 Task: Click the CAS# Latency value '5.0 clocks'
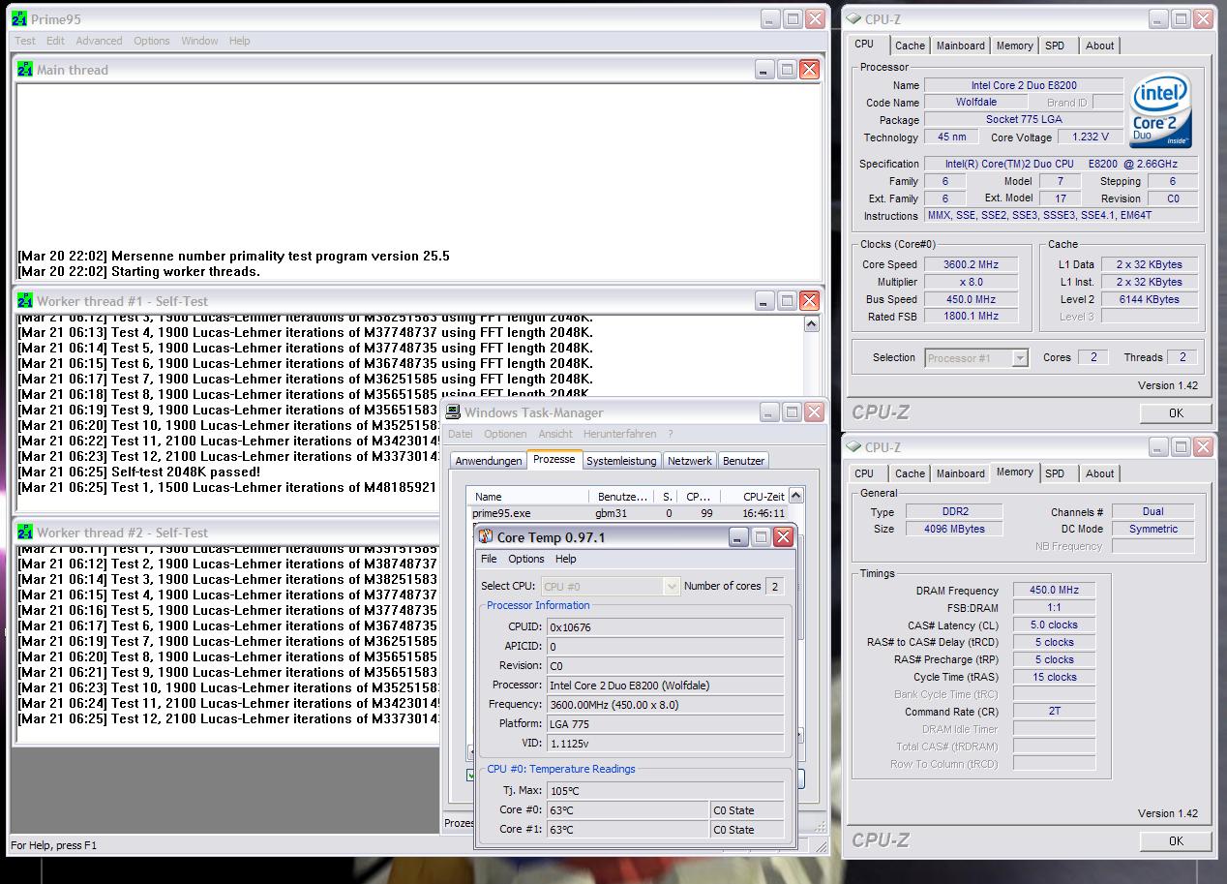pyautogui.click(x=1054, y=625)
